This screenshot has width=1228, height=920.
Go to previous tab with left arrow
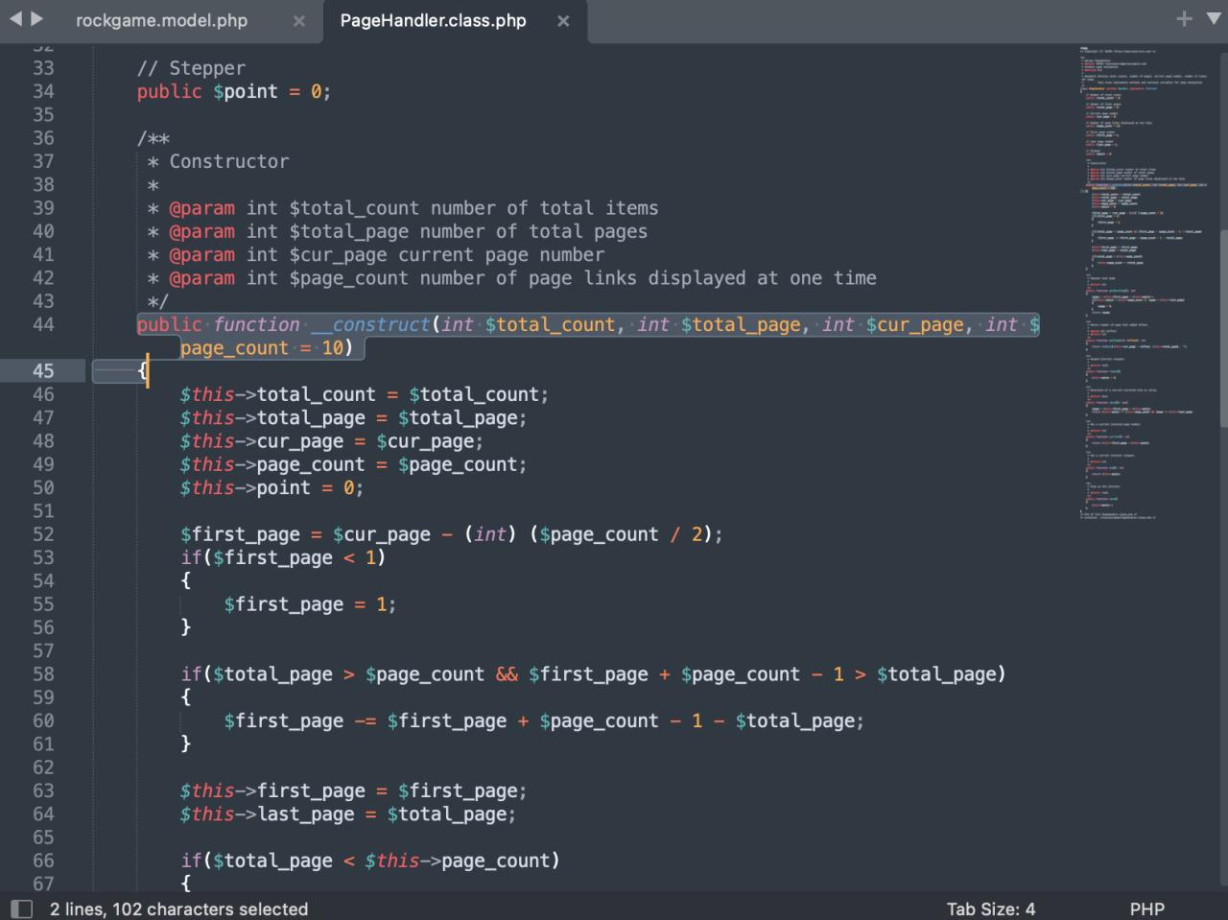point(15,18)
